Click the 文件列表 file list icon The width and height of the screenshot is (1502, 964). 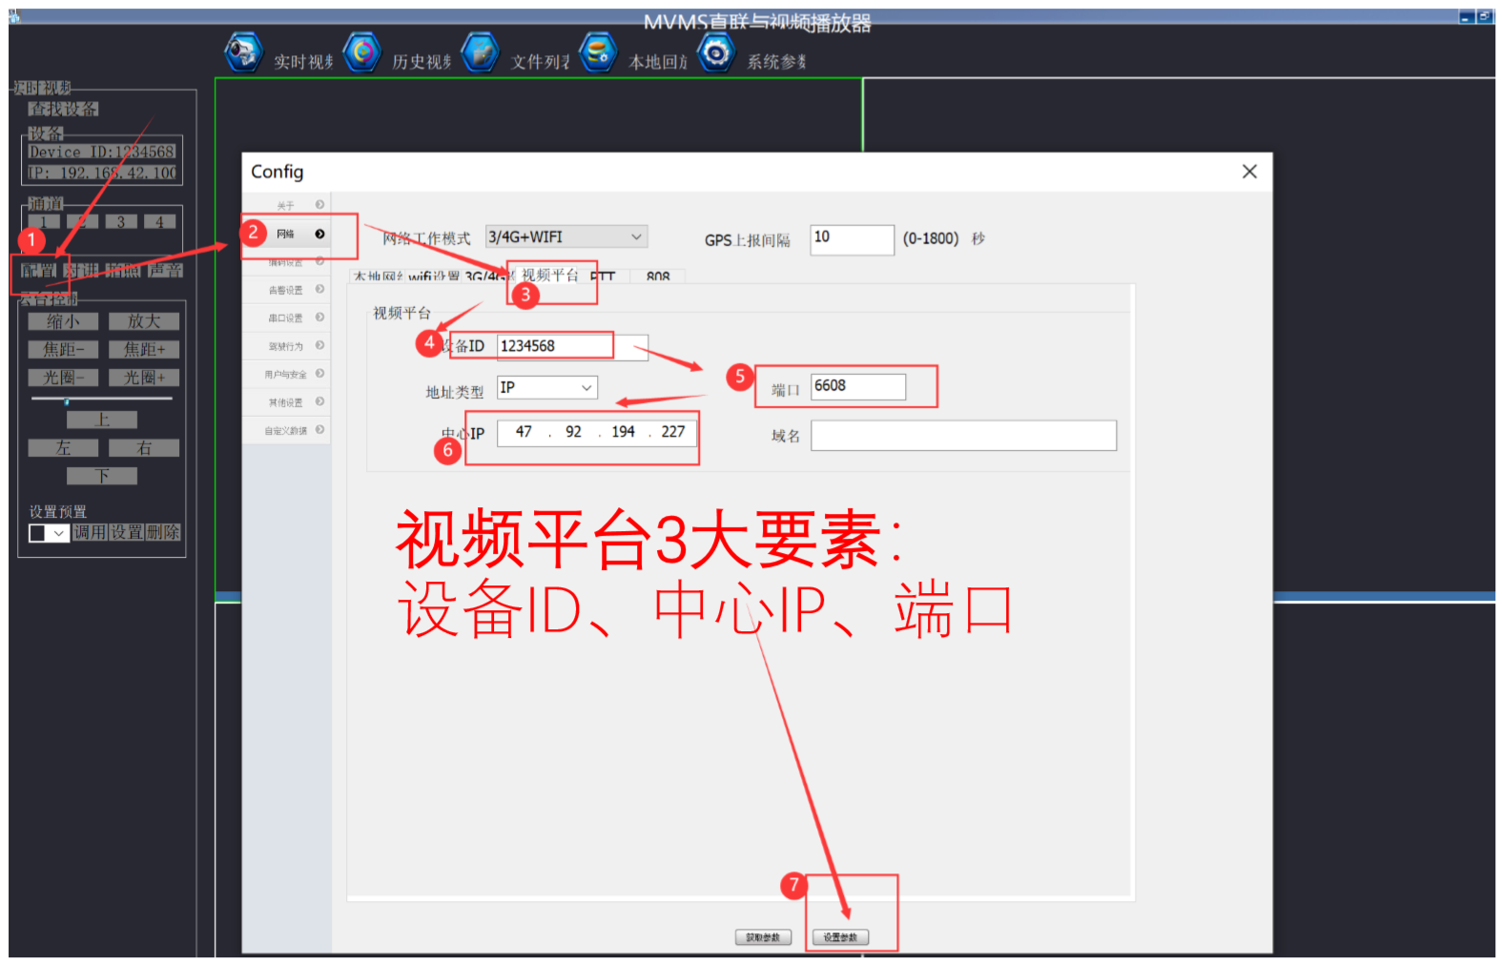tap(481, 52)
